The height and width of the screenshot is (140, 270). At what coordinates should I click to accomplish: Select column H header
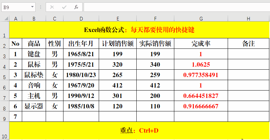pos(249,19)
